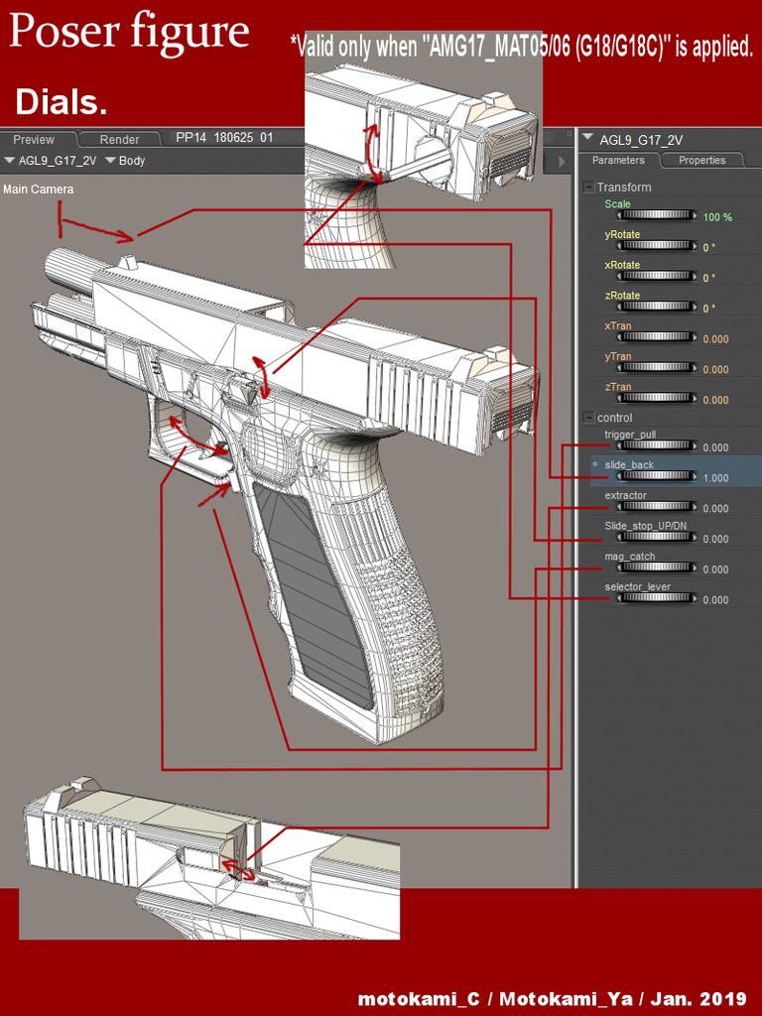Select the selector_lever parameter label
The image size is (762, 1016).
(x=638, y=587)
